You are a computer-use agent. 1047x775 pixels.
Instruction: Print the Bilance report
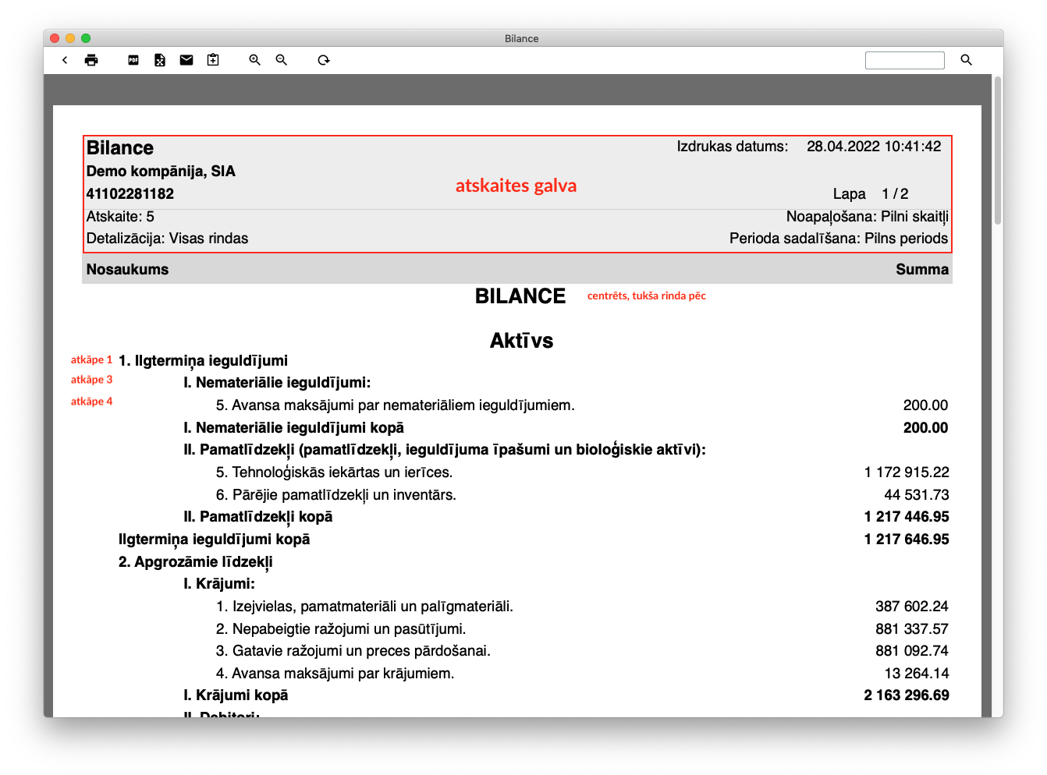point(91,60)
